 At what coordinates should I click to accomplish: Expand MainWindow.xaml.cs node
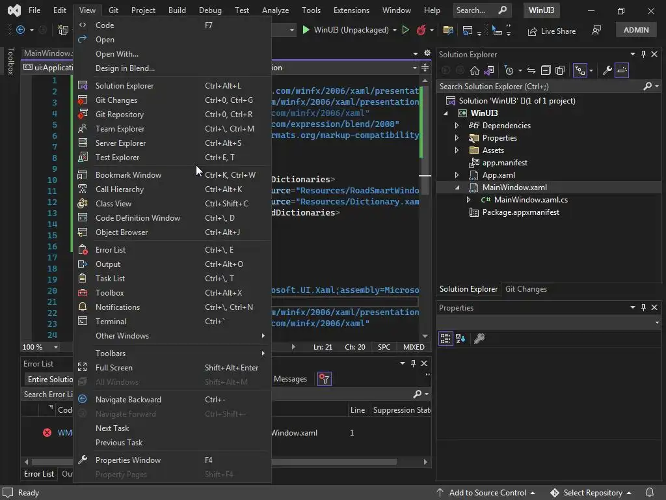point(468,200)
